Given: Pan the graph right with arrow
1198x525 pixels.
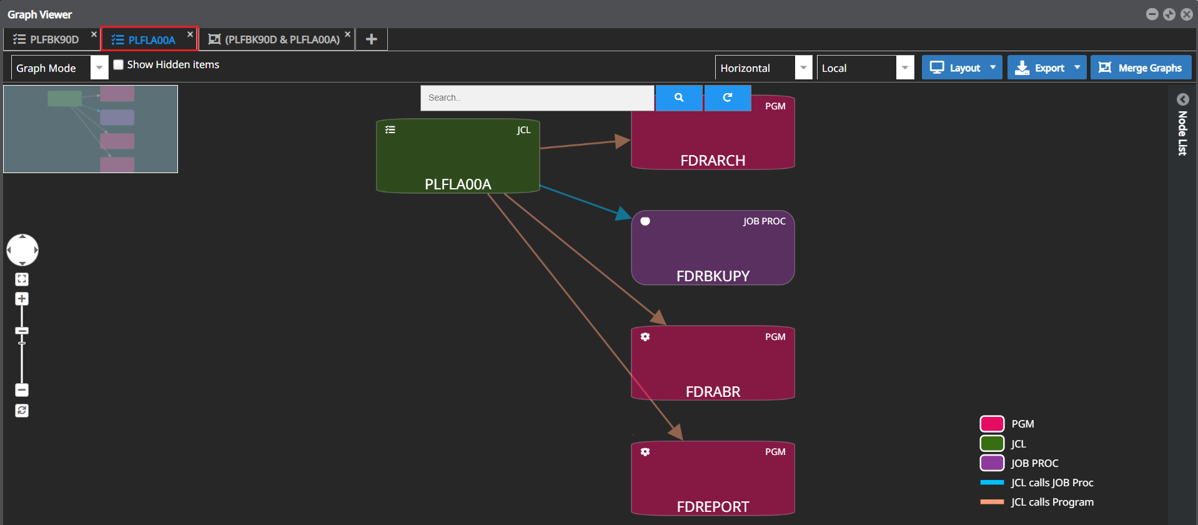Looking at the screenshot, I should (36, 250).
